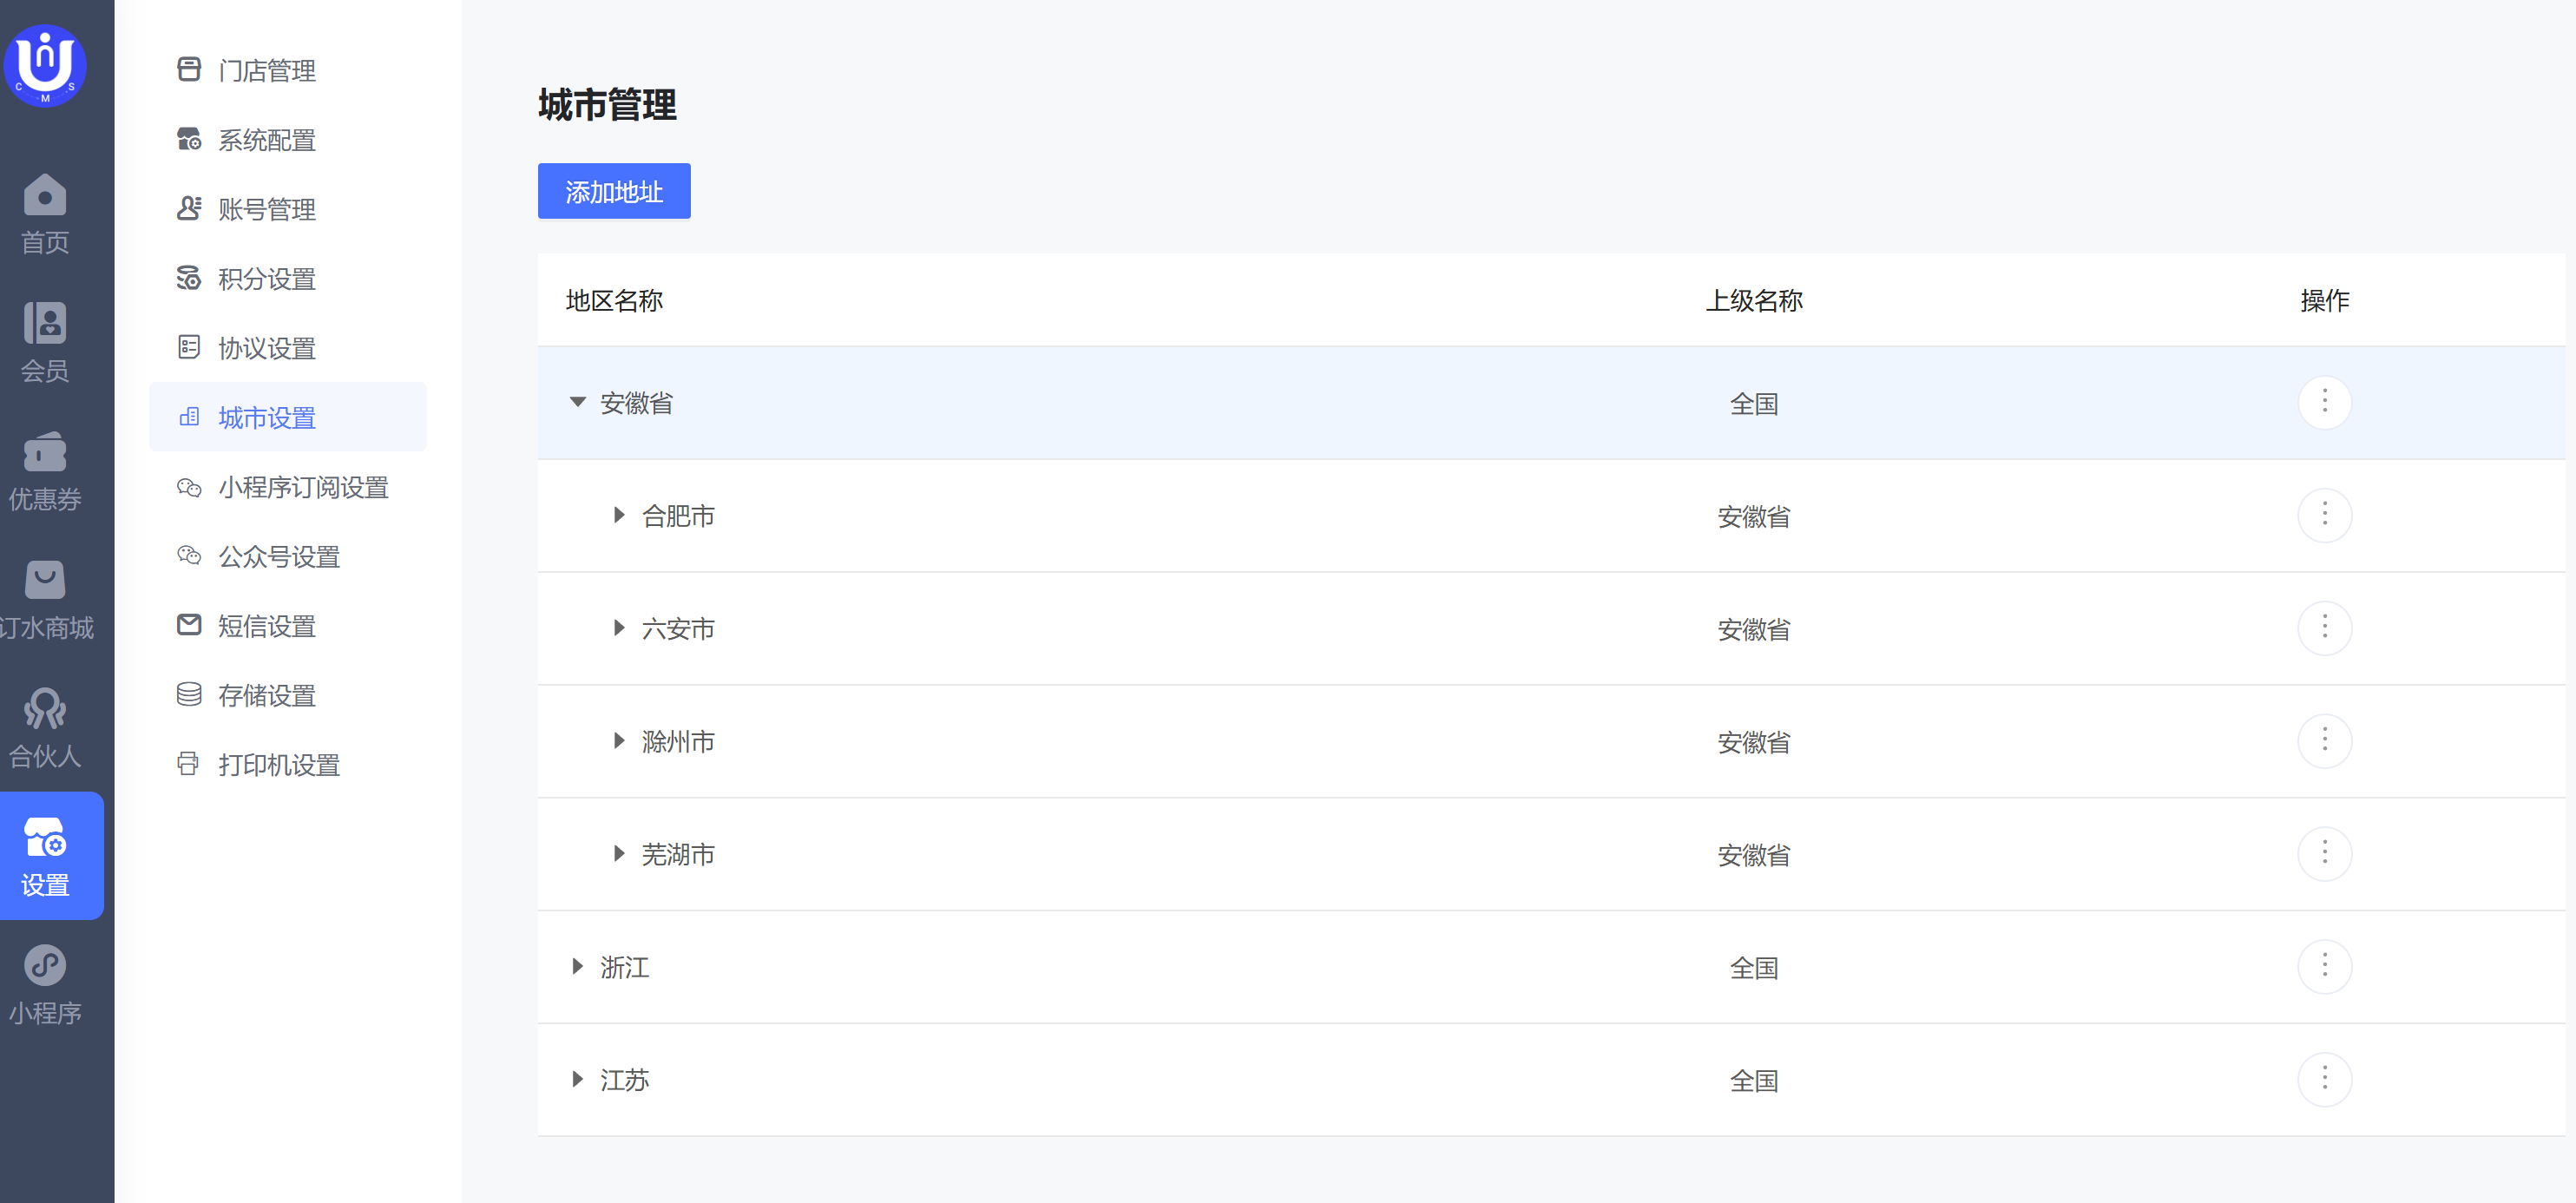This screenshot has height=1203, width=2576.
Task: Click the CMS logo icon
Action: click(45, 65)
